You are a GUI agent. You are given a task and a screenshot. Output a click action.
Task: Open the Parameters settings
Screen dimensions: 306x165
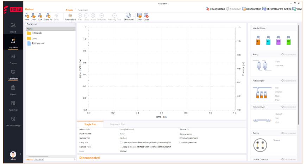point(70,16)
